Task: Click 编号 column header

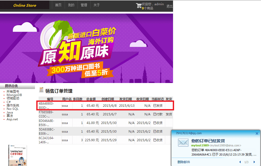Action: [50, 99]
